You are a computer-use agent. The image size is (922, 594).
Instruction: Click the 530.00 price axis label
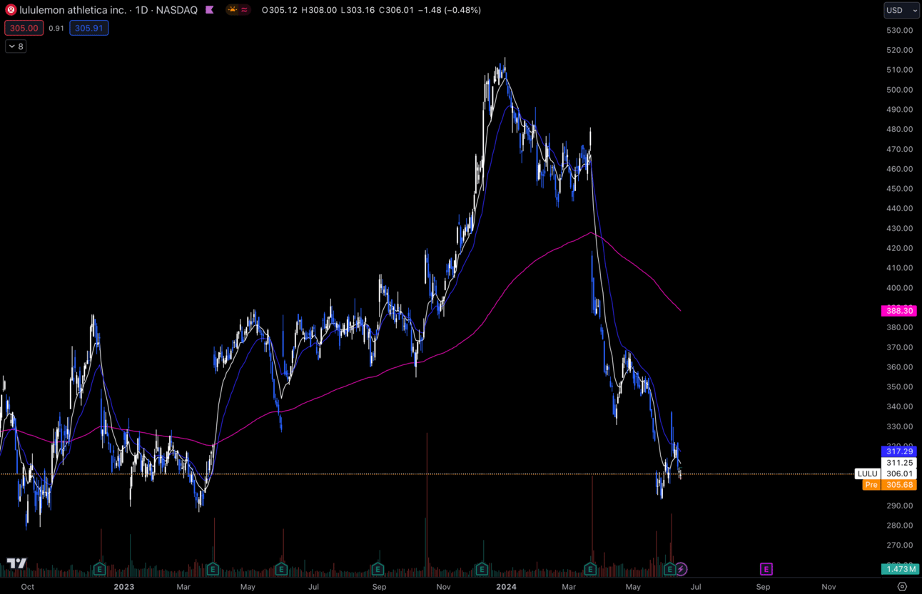(899, 30)
